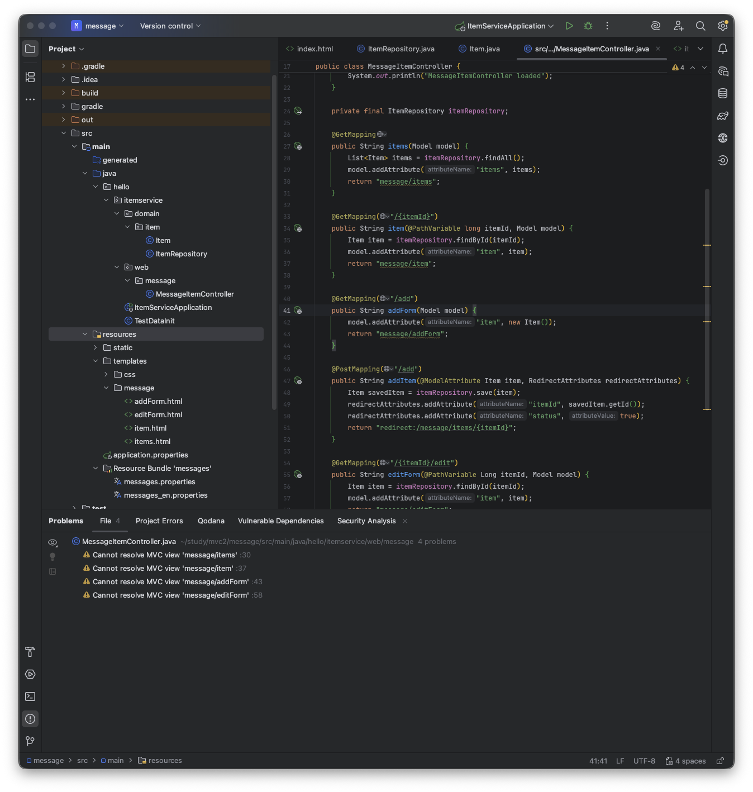Image resolution: width=753 pixels, height=792 pixels.
Task: Open the Notifications bell icon
Action: [723, 49]
